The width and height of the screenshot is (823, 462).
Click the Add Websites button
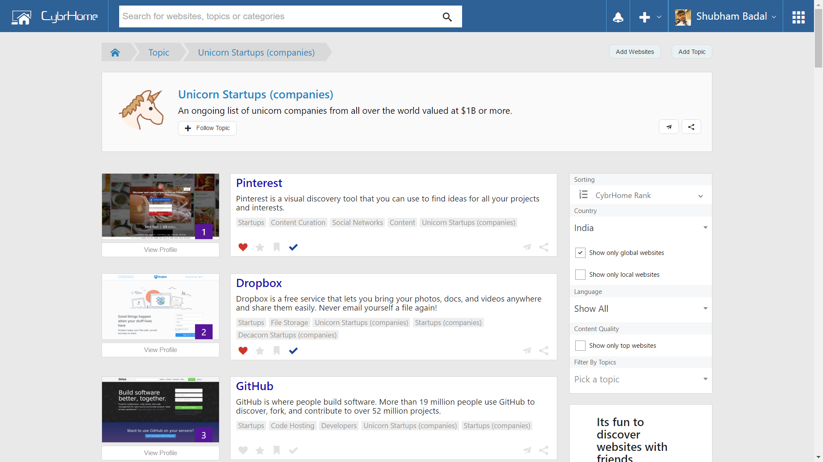(634, 52)
